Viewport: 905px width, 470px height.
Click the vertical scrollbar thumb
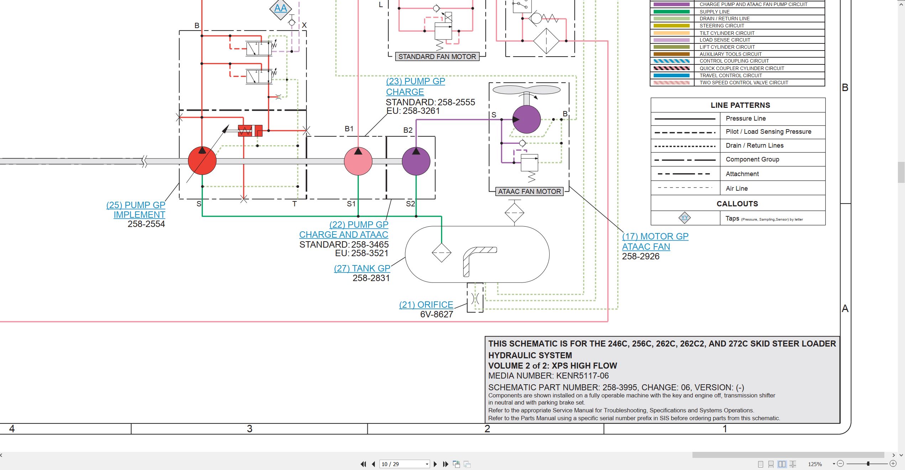click(x=901, y=172)
